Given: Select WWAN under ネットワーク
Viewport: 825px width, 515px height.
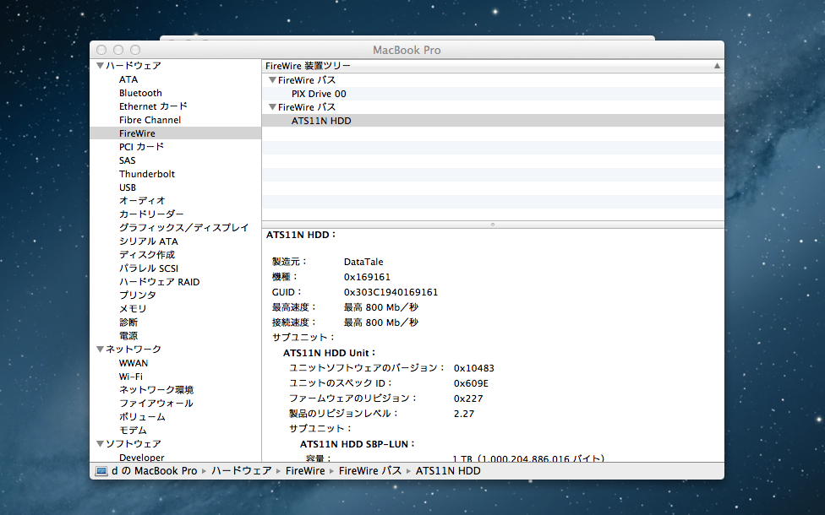Looking at the screenshot, I should click(134, 363).
